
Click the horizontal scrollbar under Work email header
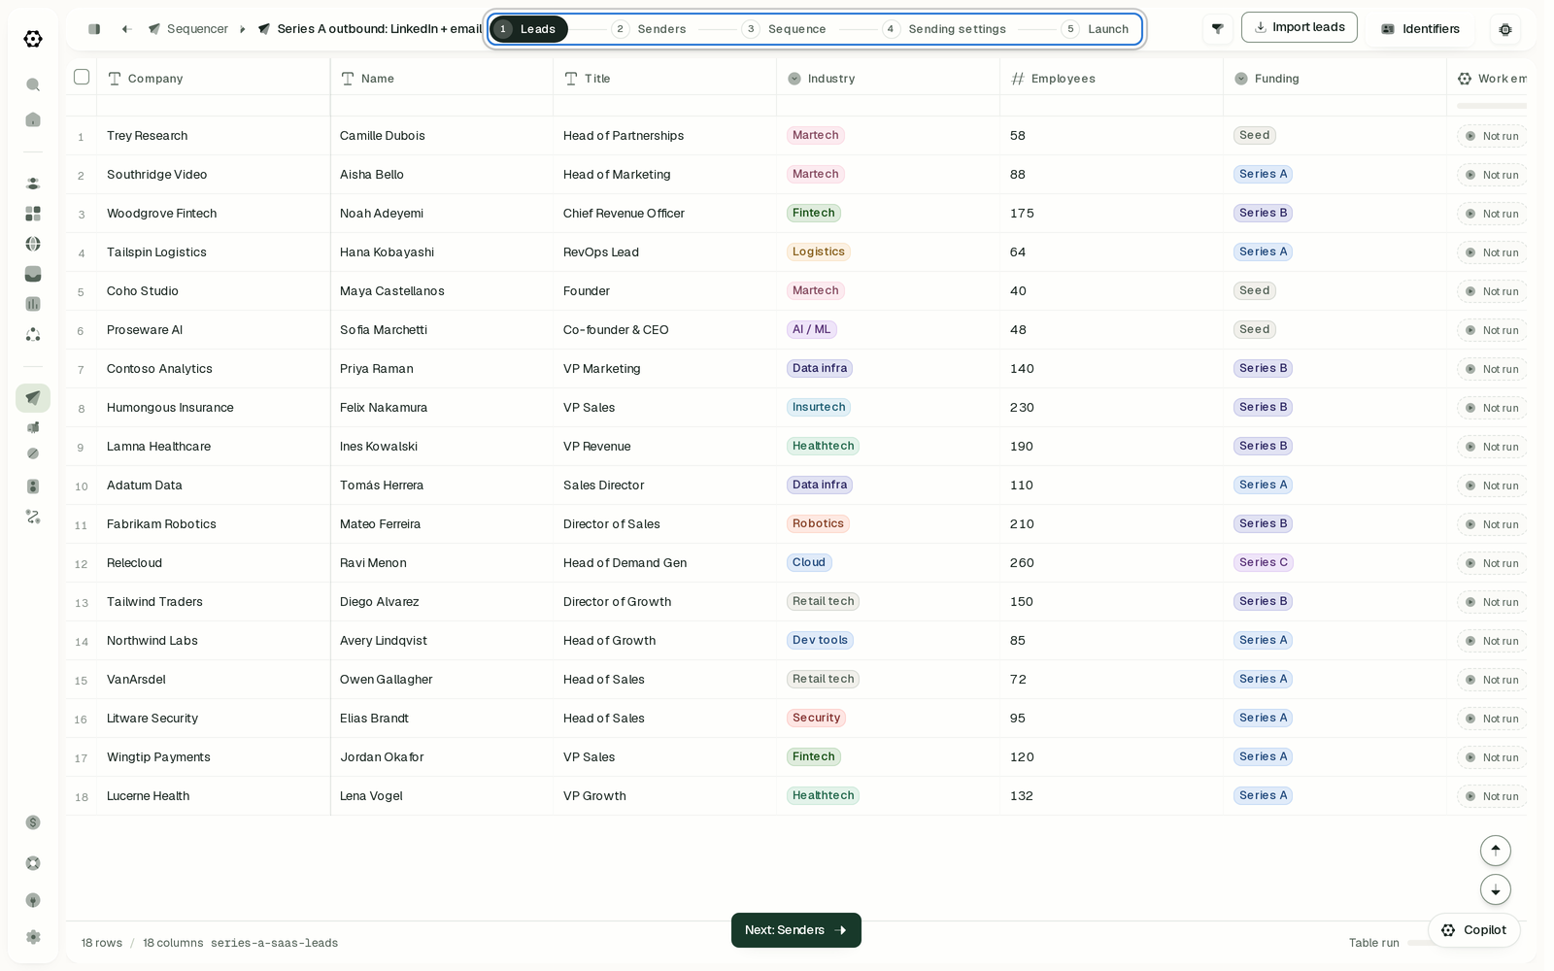click(x=1492, y=106)
